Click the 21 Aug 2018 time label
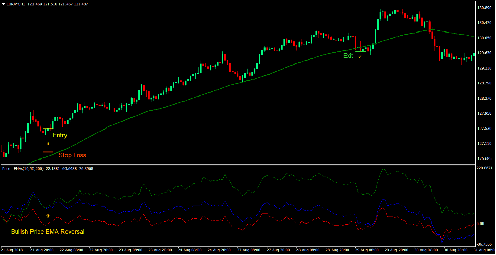 coord(11,250)
